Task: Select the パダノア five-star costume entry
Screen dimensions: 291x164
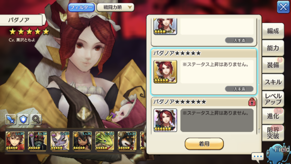Action: pos(204,72)
